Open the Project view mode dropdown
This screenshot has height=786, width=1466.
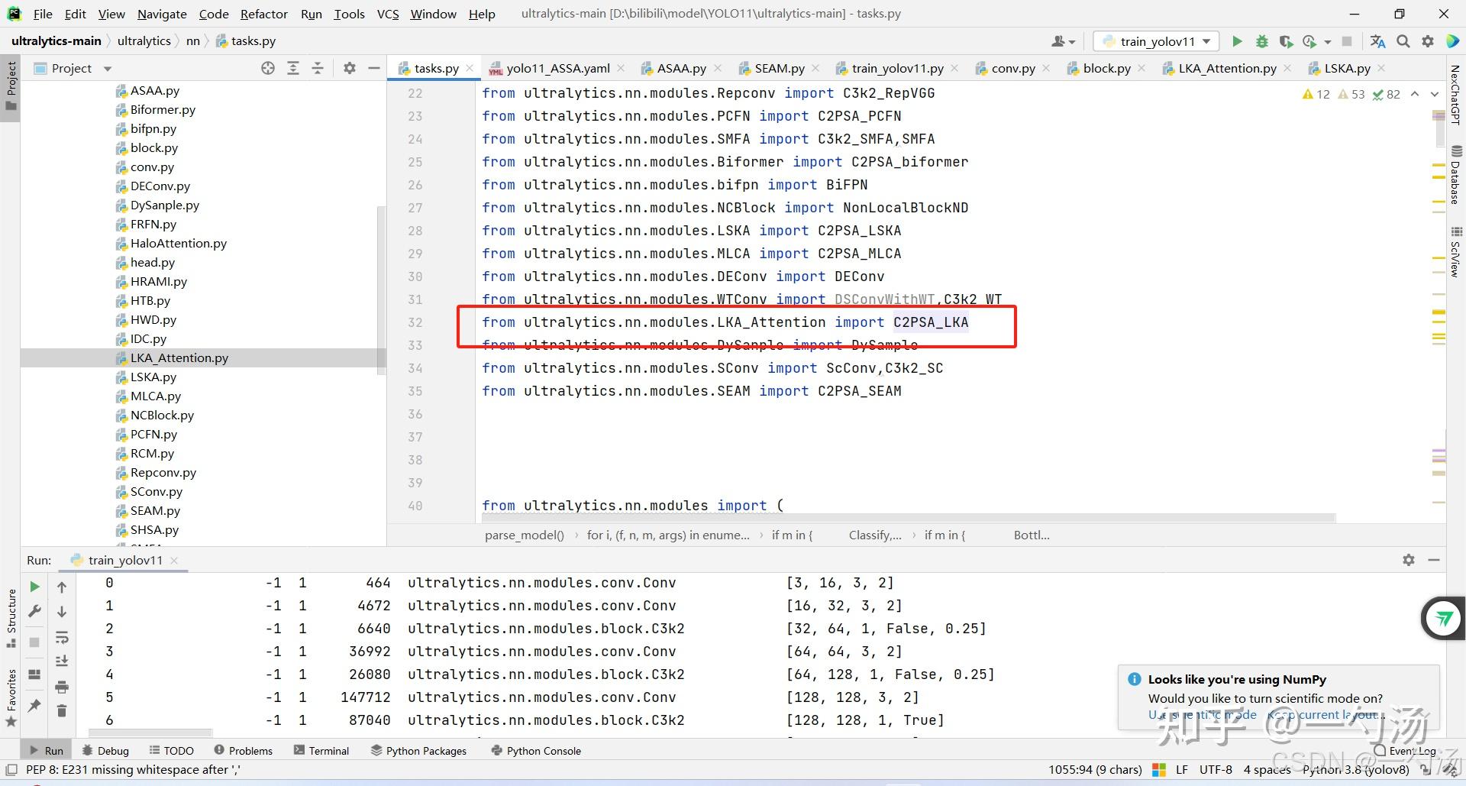[107, 68]
